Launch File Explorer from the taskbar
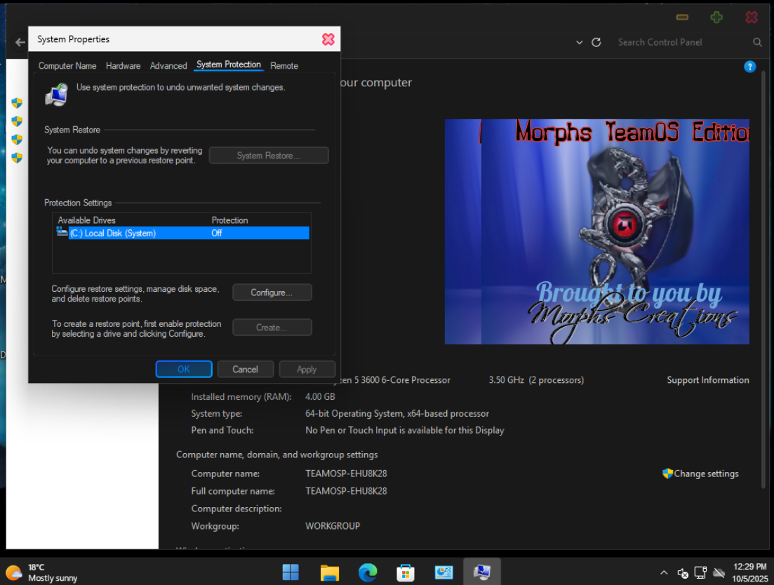 [329, 572]
